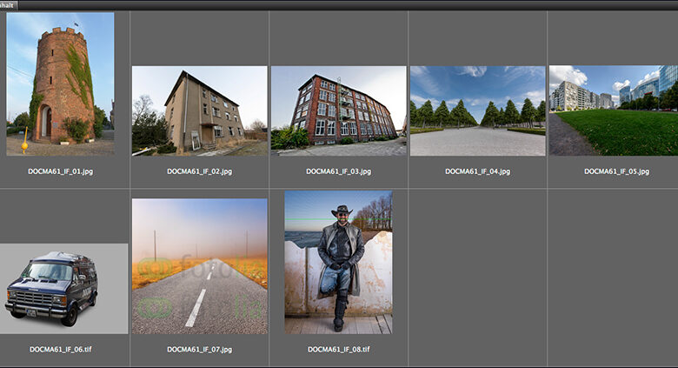Select the foggy road thumbnail DOCMA61_IF_07
Viewport: 678px width, 368px height.
tap(199, 266)
